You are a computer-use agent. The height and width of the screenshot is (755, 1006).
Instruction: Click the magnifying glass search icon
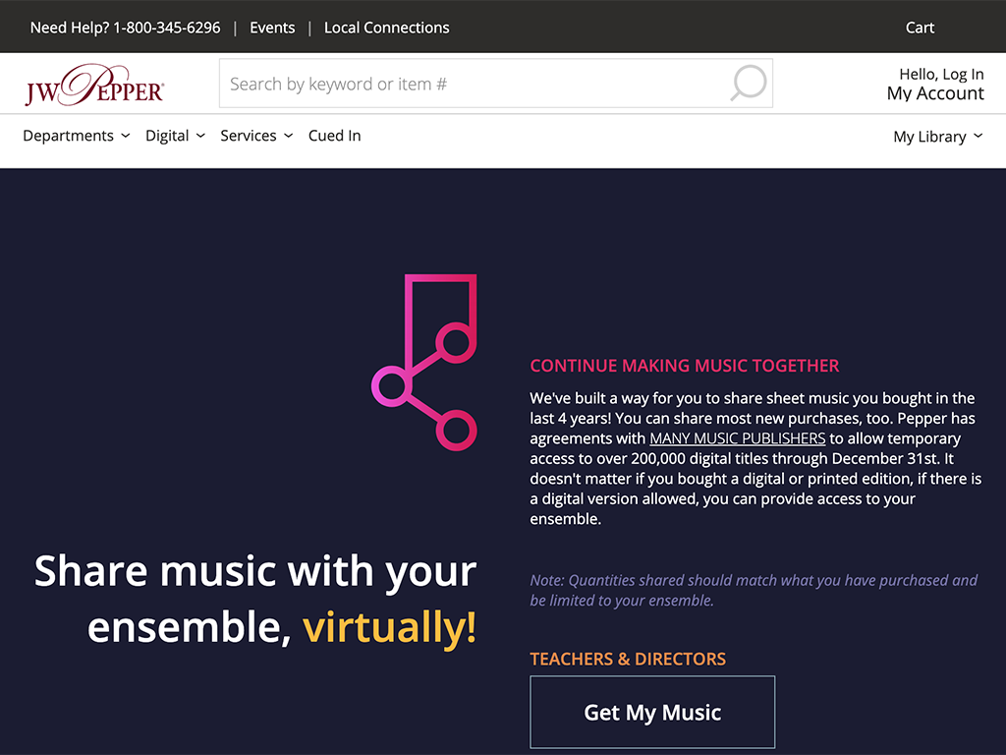(749, 84)
